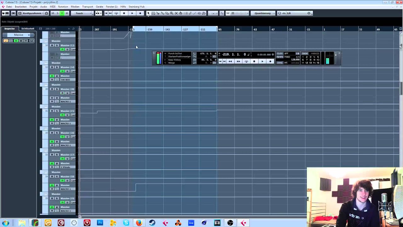Toggle Read automation on THE BEES lane
403x227 pixels.
pyautogui.click(x=52, y=76)
